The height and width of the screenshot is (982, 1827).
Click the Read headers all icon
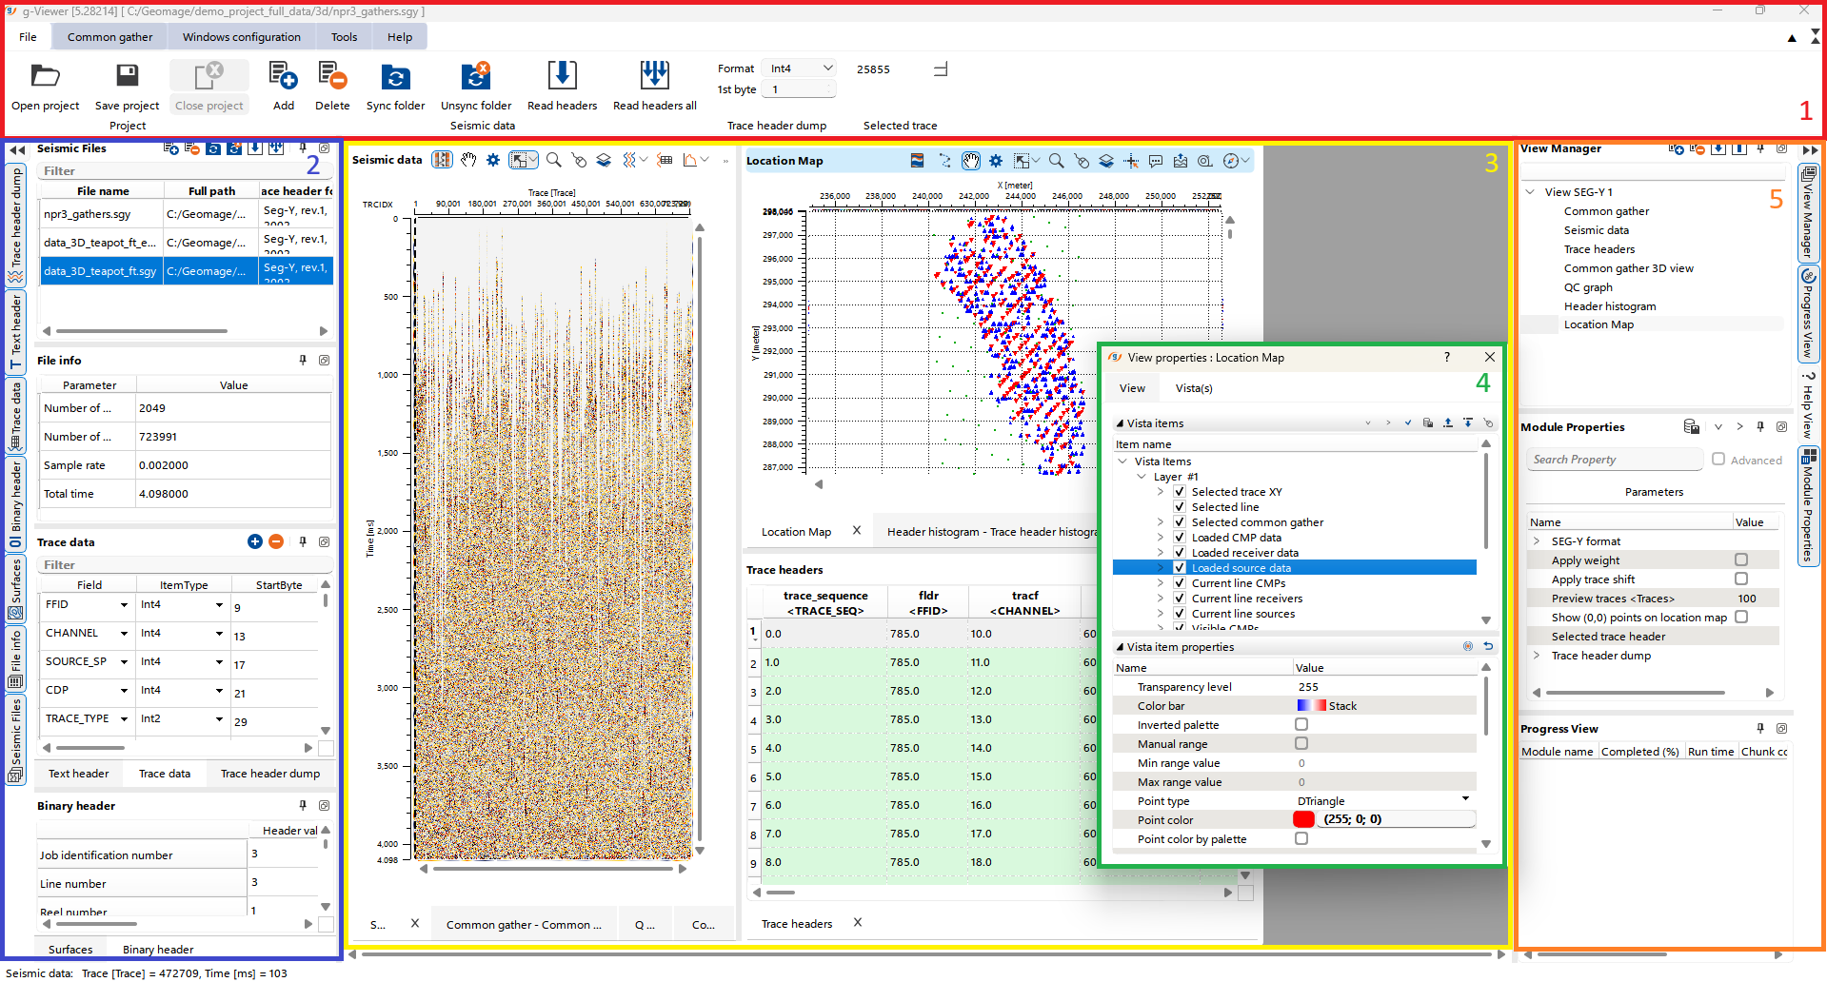pos(654,76)
